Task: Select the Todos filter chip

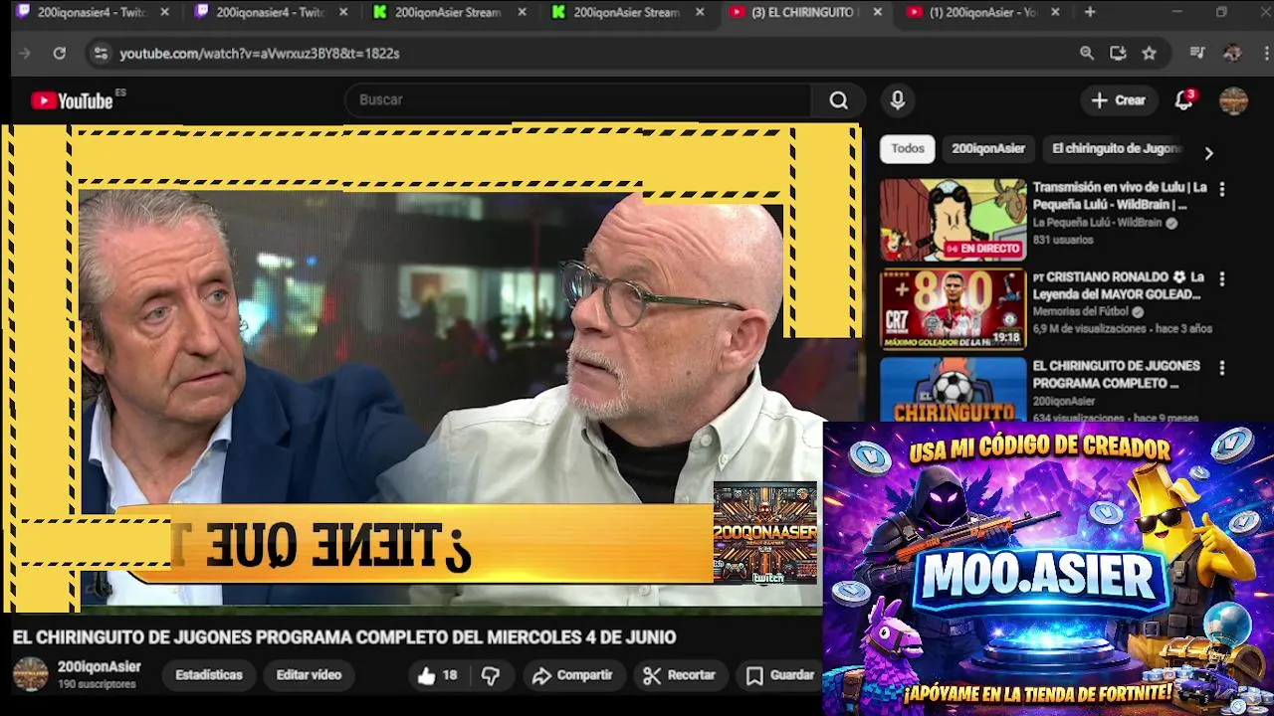Action: coord(907,148)
